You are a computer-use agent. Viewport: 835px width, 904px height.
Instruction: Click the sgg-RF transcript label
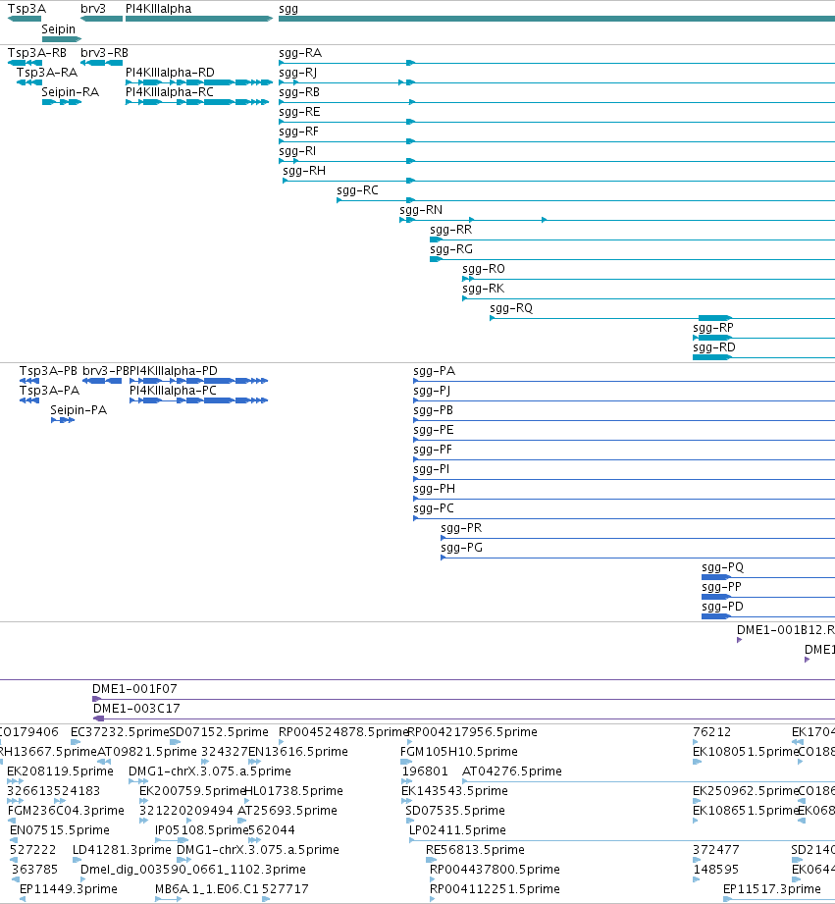pos(298,131)
